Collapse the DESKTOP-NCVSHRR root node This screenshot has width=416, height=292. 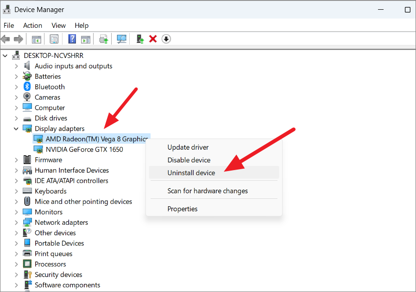[x=5, y=56]
